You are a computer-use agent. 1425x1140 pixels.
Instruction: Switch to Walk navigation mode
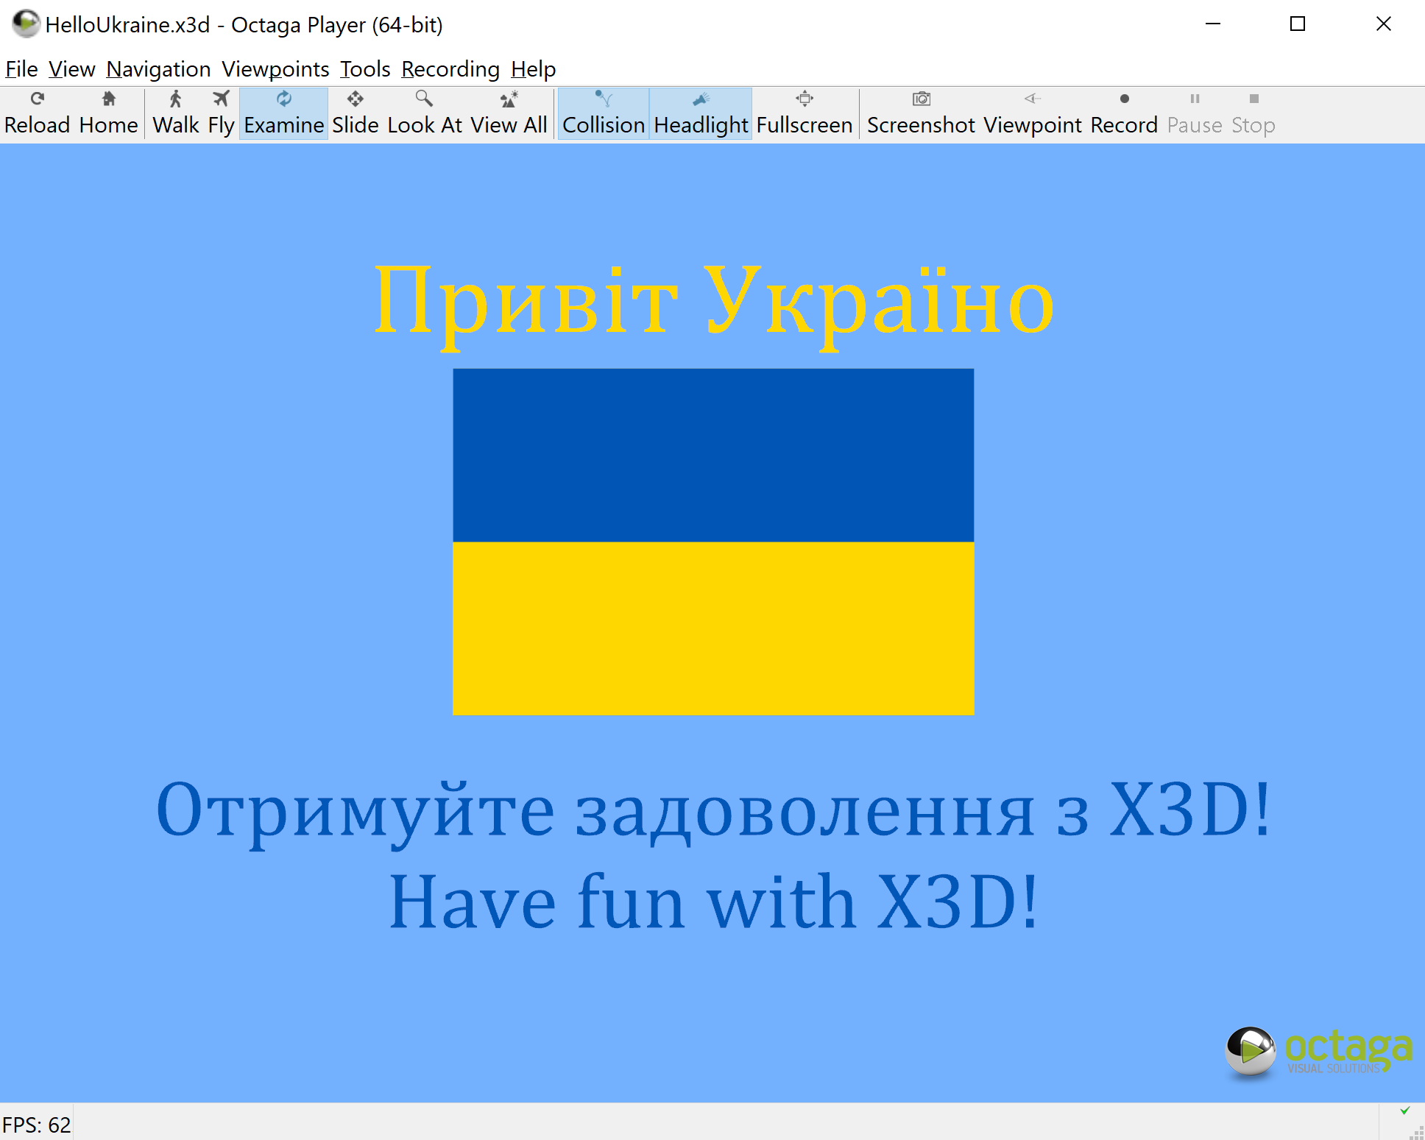click(175, 113)
